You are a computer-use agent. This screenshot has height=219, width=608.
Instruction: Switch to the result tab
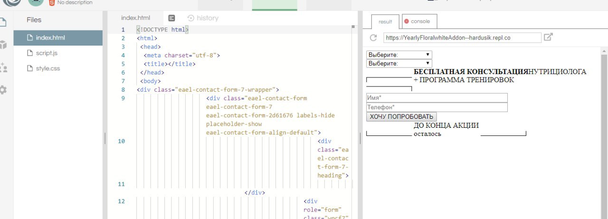click(385, 22)
